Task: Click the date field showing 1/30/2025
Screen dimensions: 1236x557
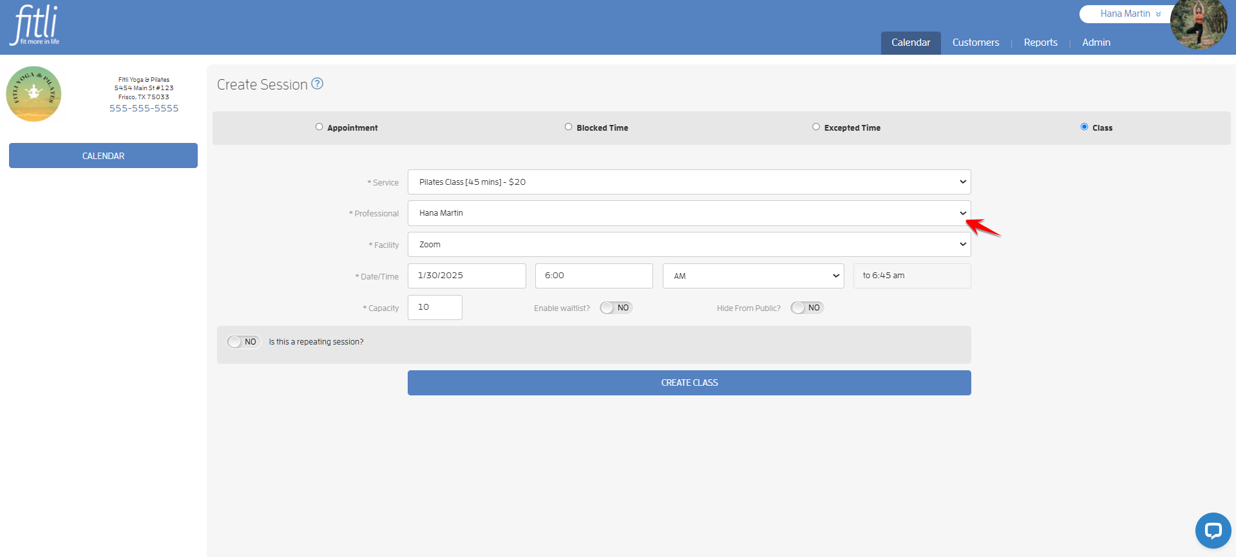Action: coord(467,276)
